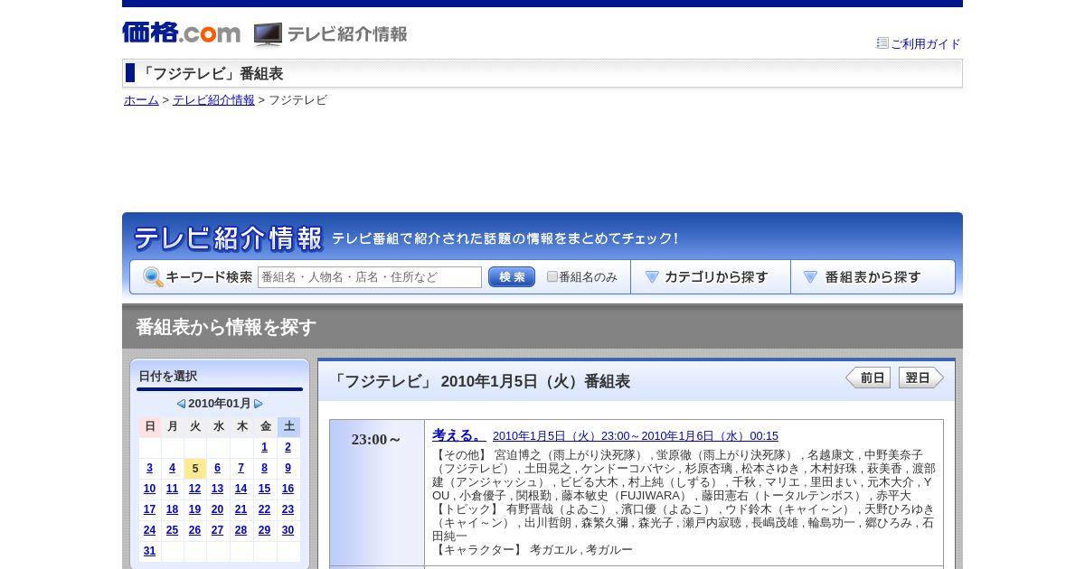Select January 12 in calendar
The width and height of the screenshot is (1085, 569).
pyautogui.click(x=195, y=489)
